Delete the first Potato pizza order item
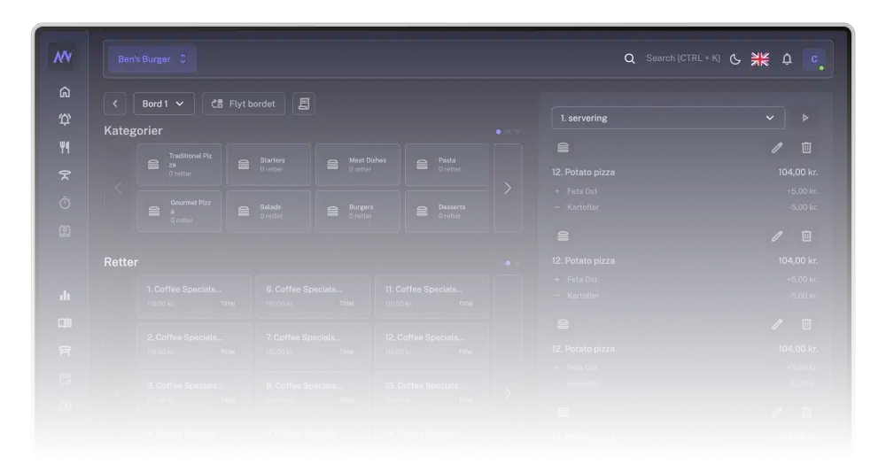The image size is (886, 472). point(806,148)
